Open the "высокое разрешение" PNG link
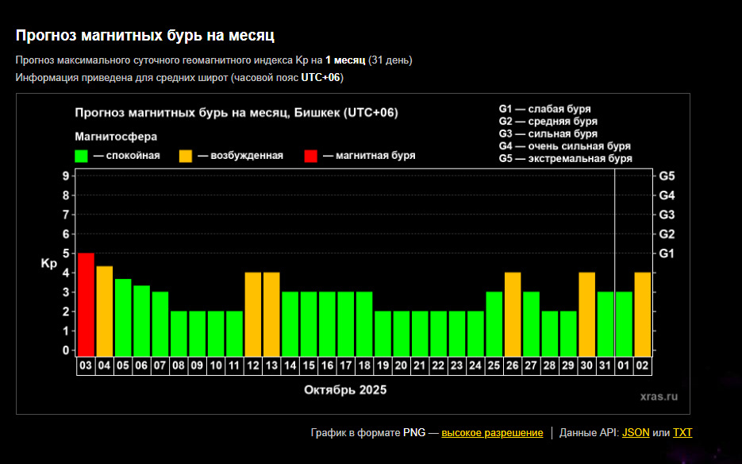The height and width of the screenshot is (464, 742). click(492, 432)
